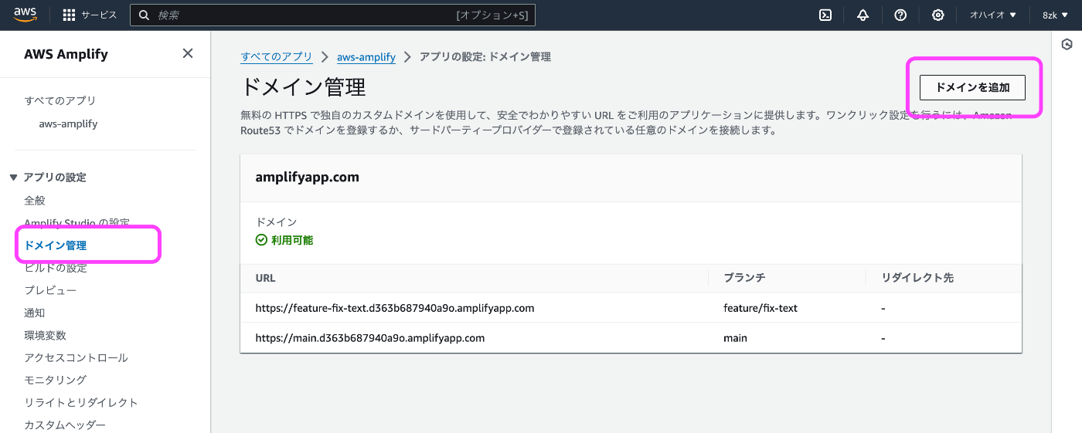This screenshot has width=1082, height=433.
Task: Click the main branch cell
Action: 735,338
